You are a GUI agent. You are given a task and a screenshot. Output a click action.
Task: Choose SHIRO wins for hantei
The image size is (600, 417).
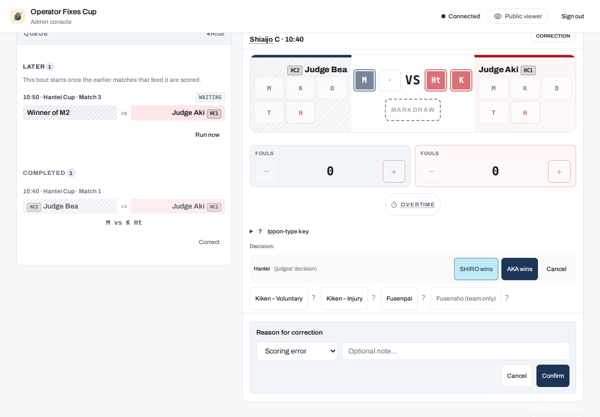click(x=476, y=269)
